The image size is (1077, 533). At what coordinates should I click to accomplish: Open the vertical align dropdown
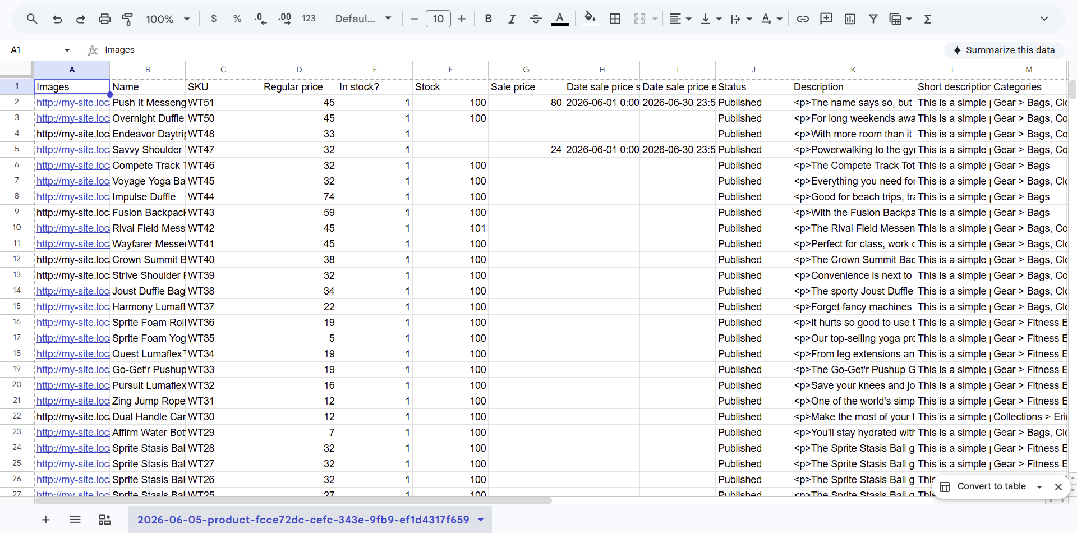point(711,19)
